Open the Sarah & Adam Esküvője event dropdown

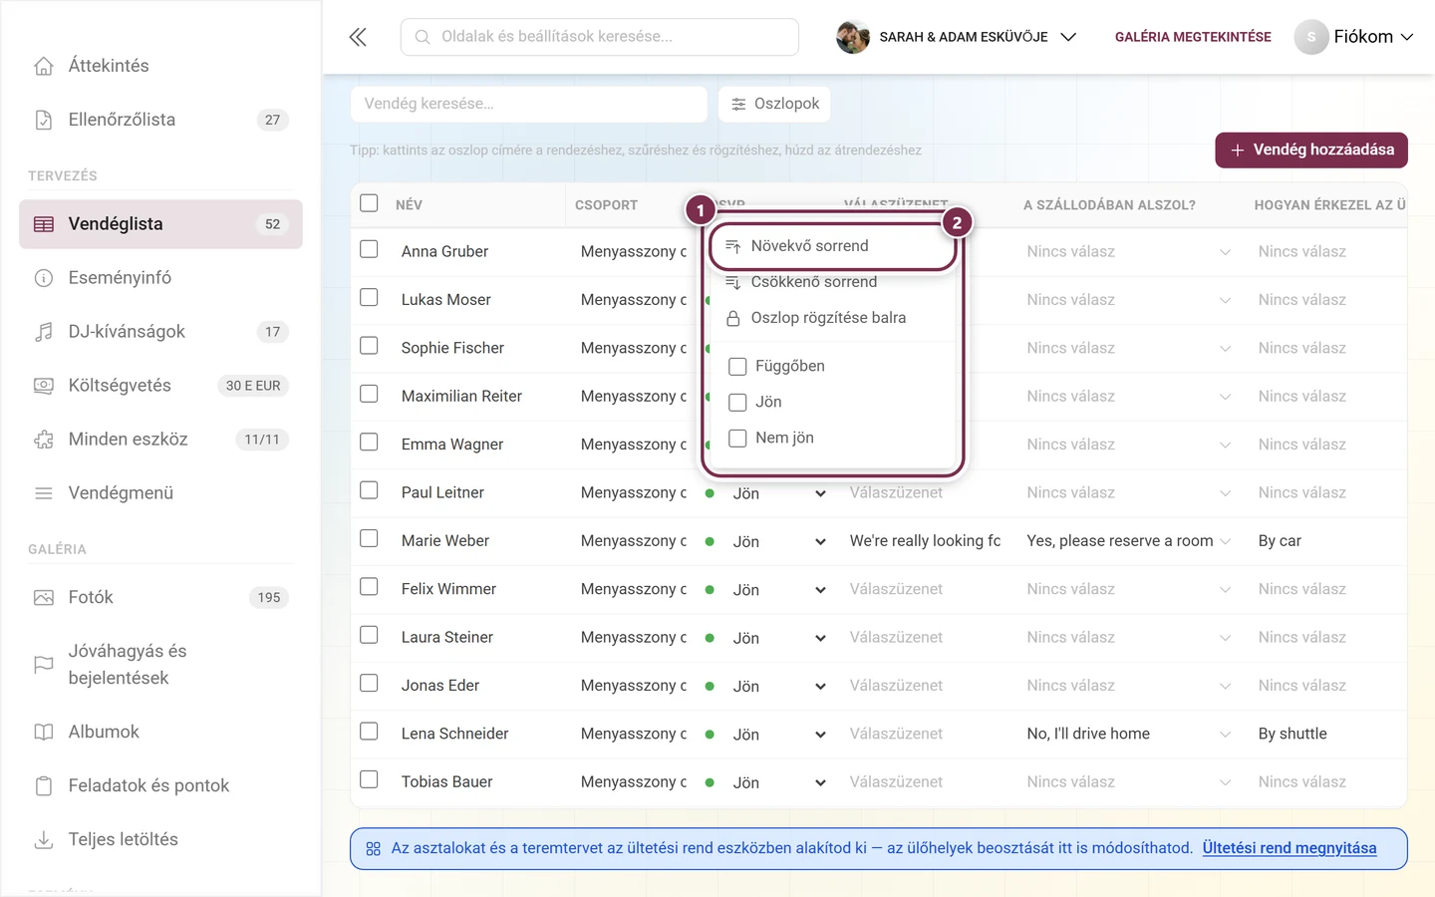click(x=957, y=37)
